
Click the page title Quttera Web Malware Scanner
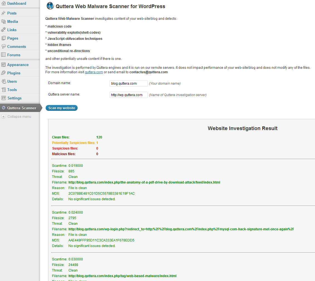tap(110, 6)
